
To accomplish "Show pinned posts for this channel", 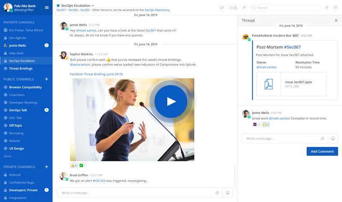I will [x=244, y=7].
